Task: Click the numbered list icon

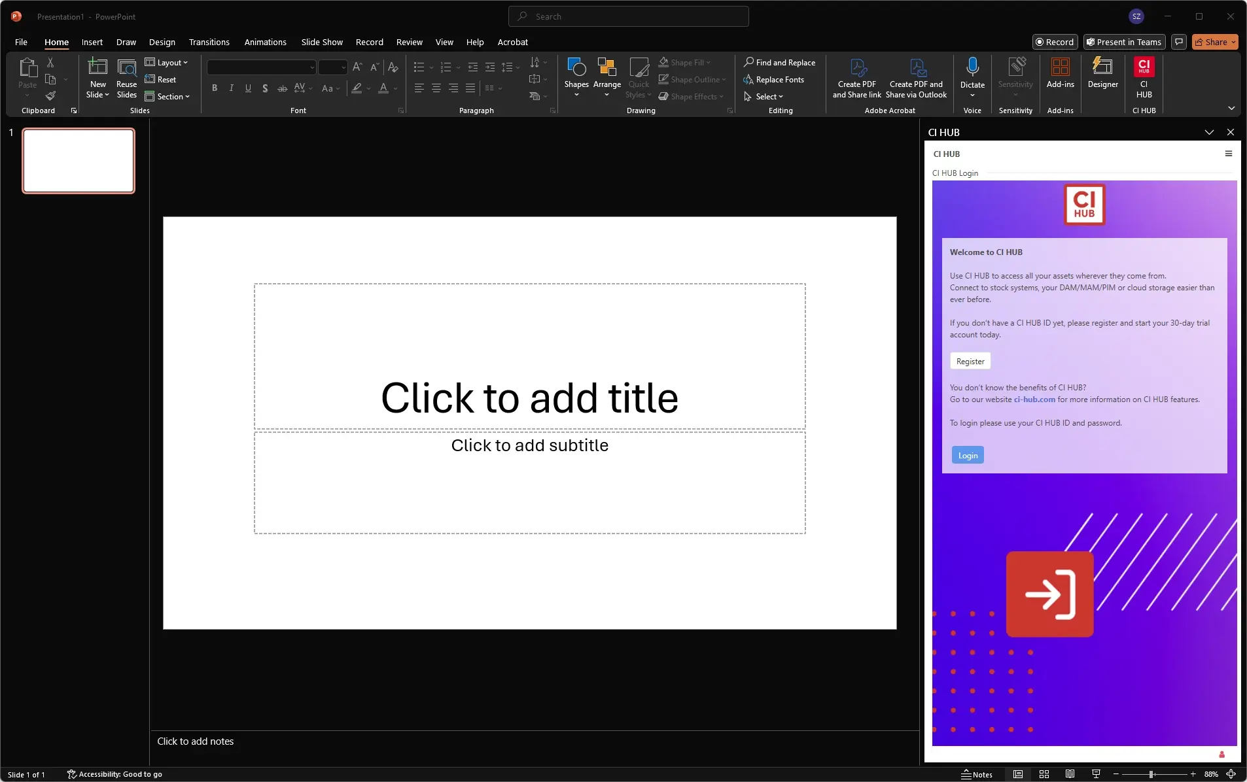Action: [446, 67]
